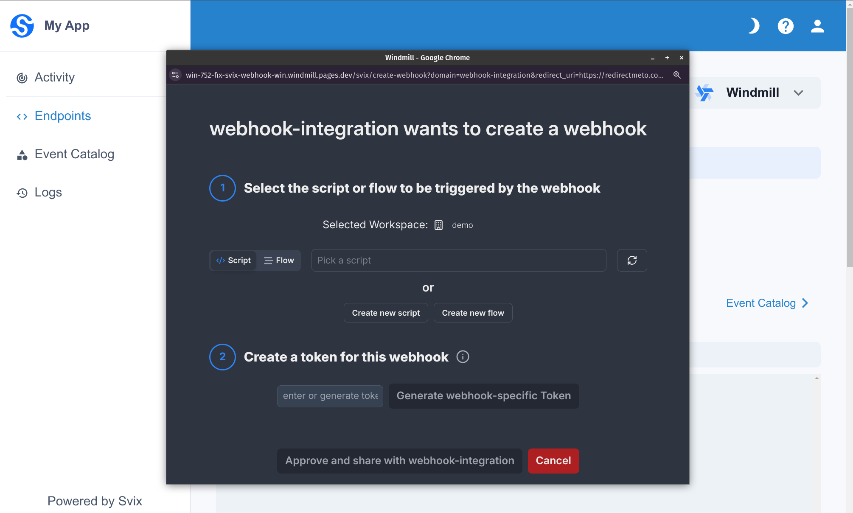Click the My App title text

tap(67, 25)
